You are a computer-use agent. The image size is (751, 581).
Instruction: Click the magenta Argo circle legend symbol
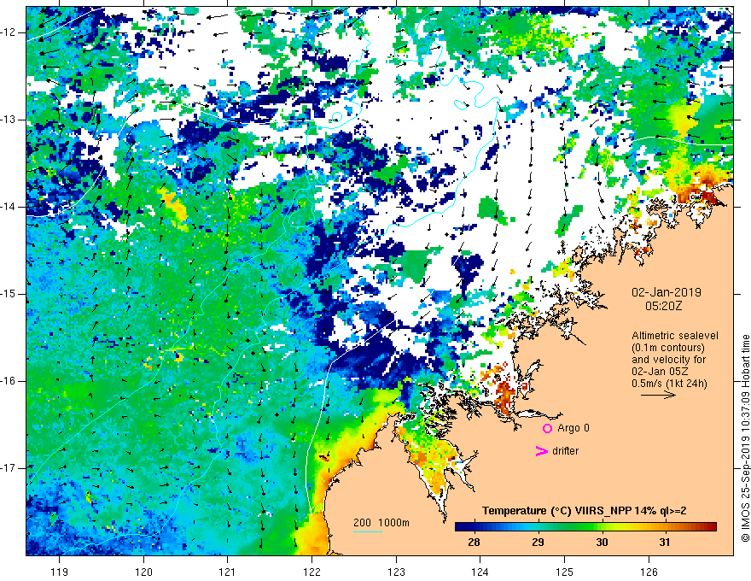(547, 428)
